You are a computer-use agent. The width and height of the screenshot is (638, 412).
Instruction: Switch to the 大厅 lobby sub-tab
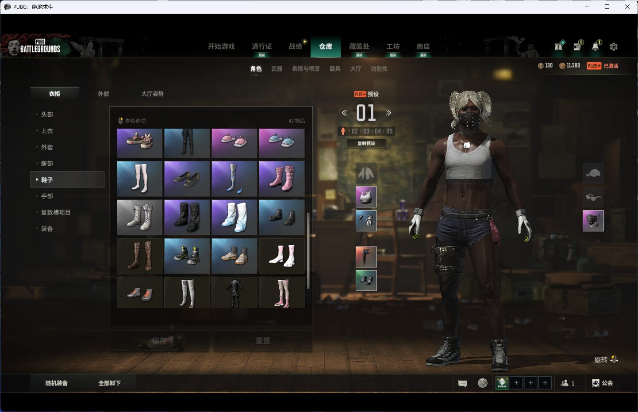click(356, 69)
